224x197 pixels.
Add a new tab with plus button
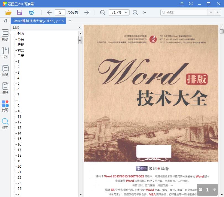click(70, 21)
